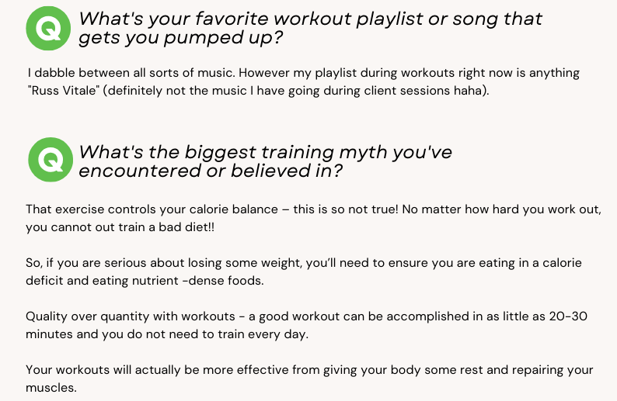Click the text "Russ Vitale" in the playlist answer
The height and width of the screenshot is (401, 617).
64,91
